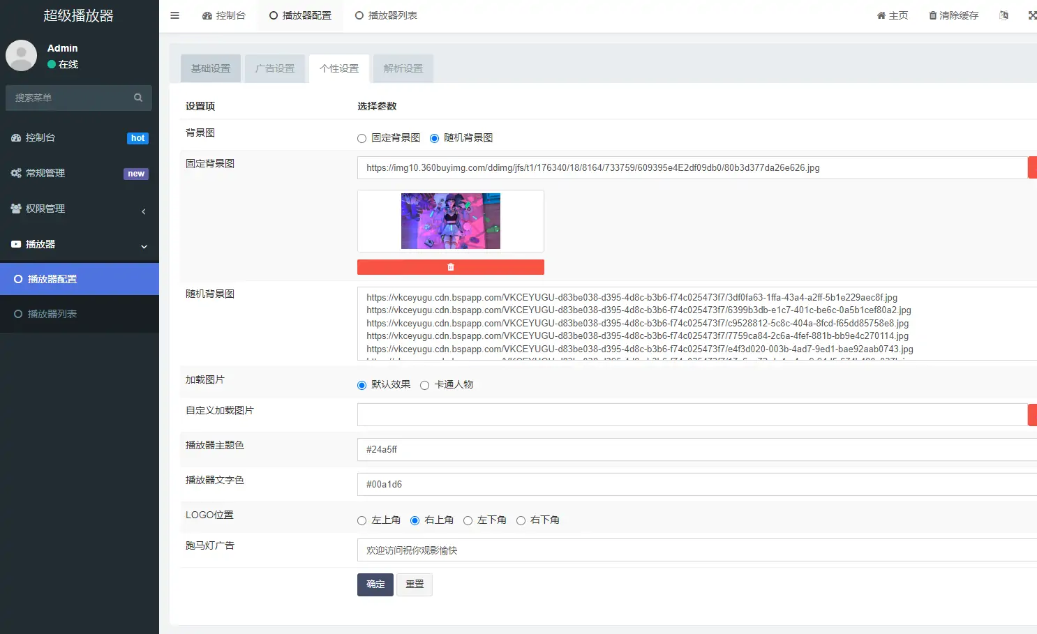The height and width of the screenshot is (634, 1037).
Task: Click the anime girl background preview thumbnail
Action: coord(450,221)
